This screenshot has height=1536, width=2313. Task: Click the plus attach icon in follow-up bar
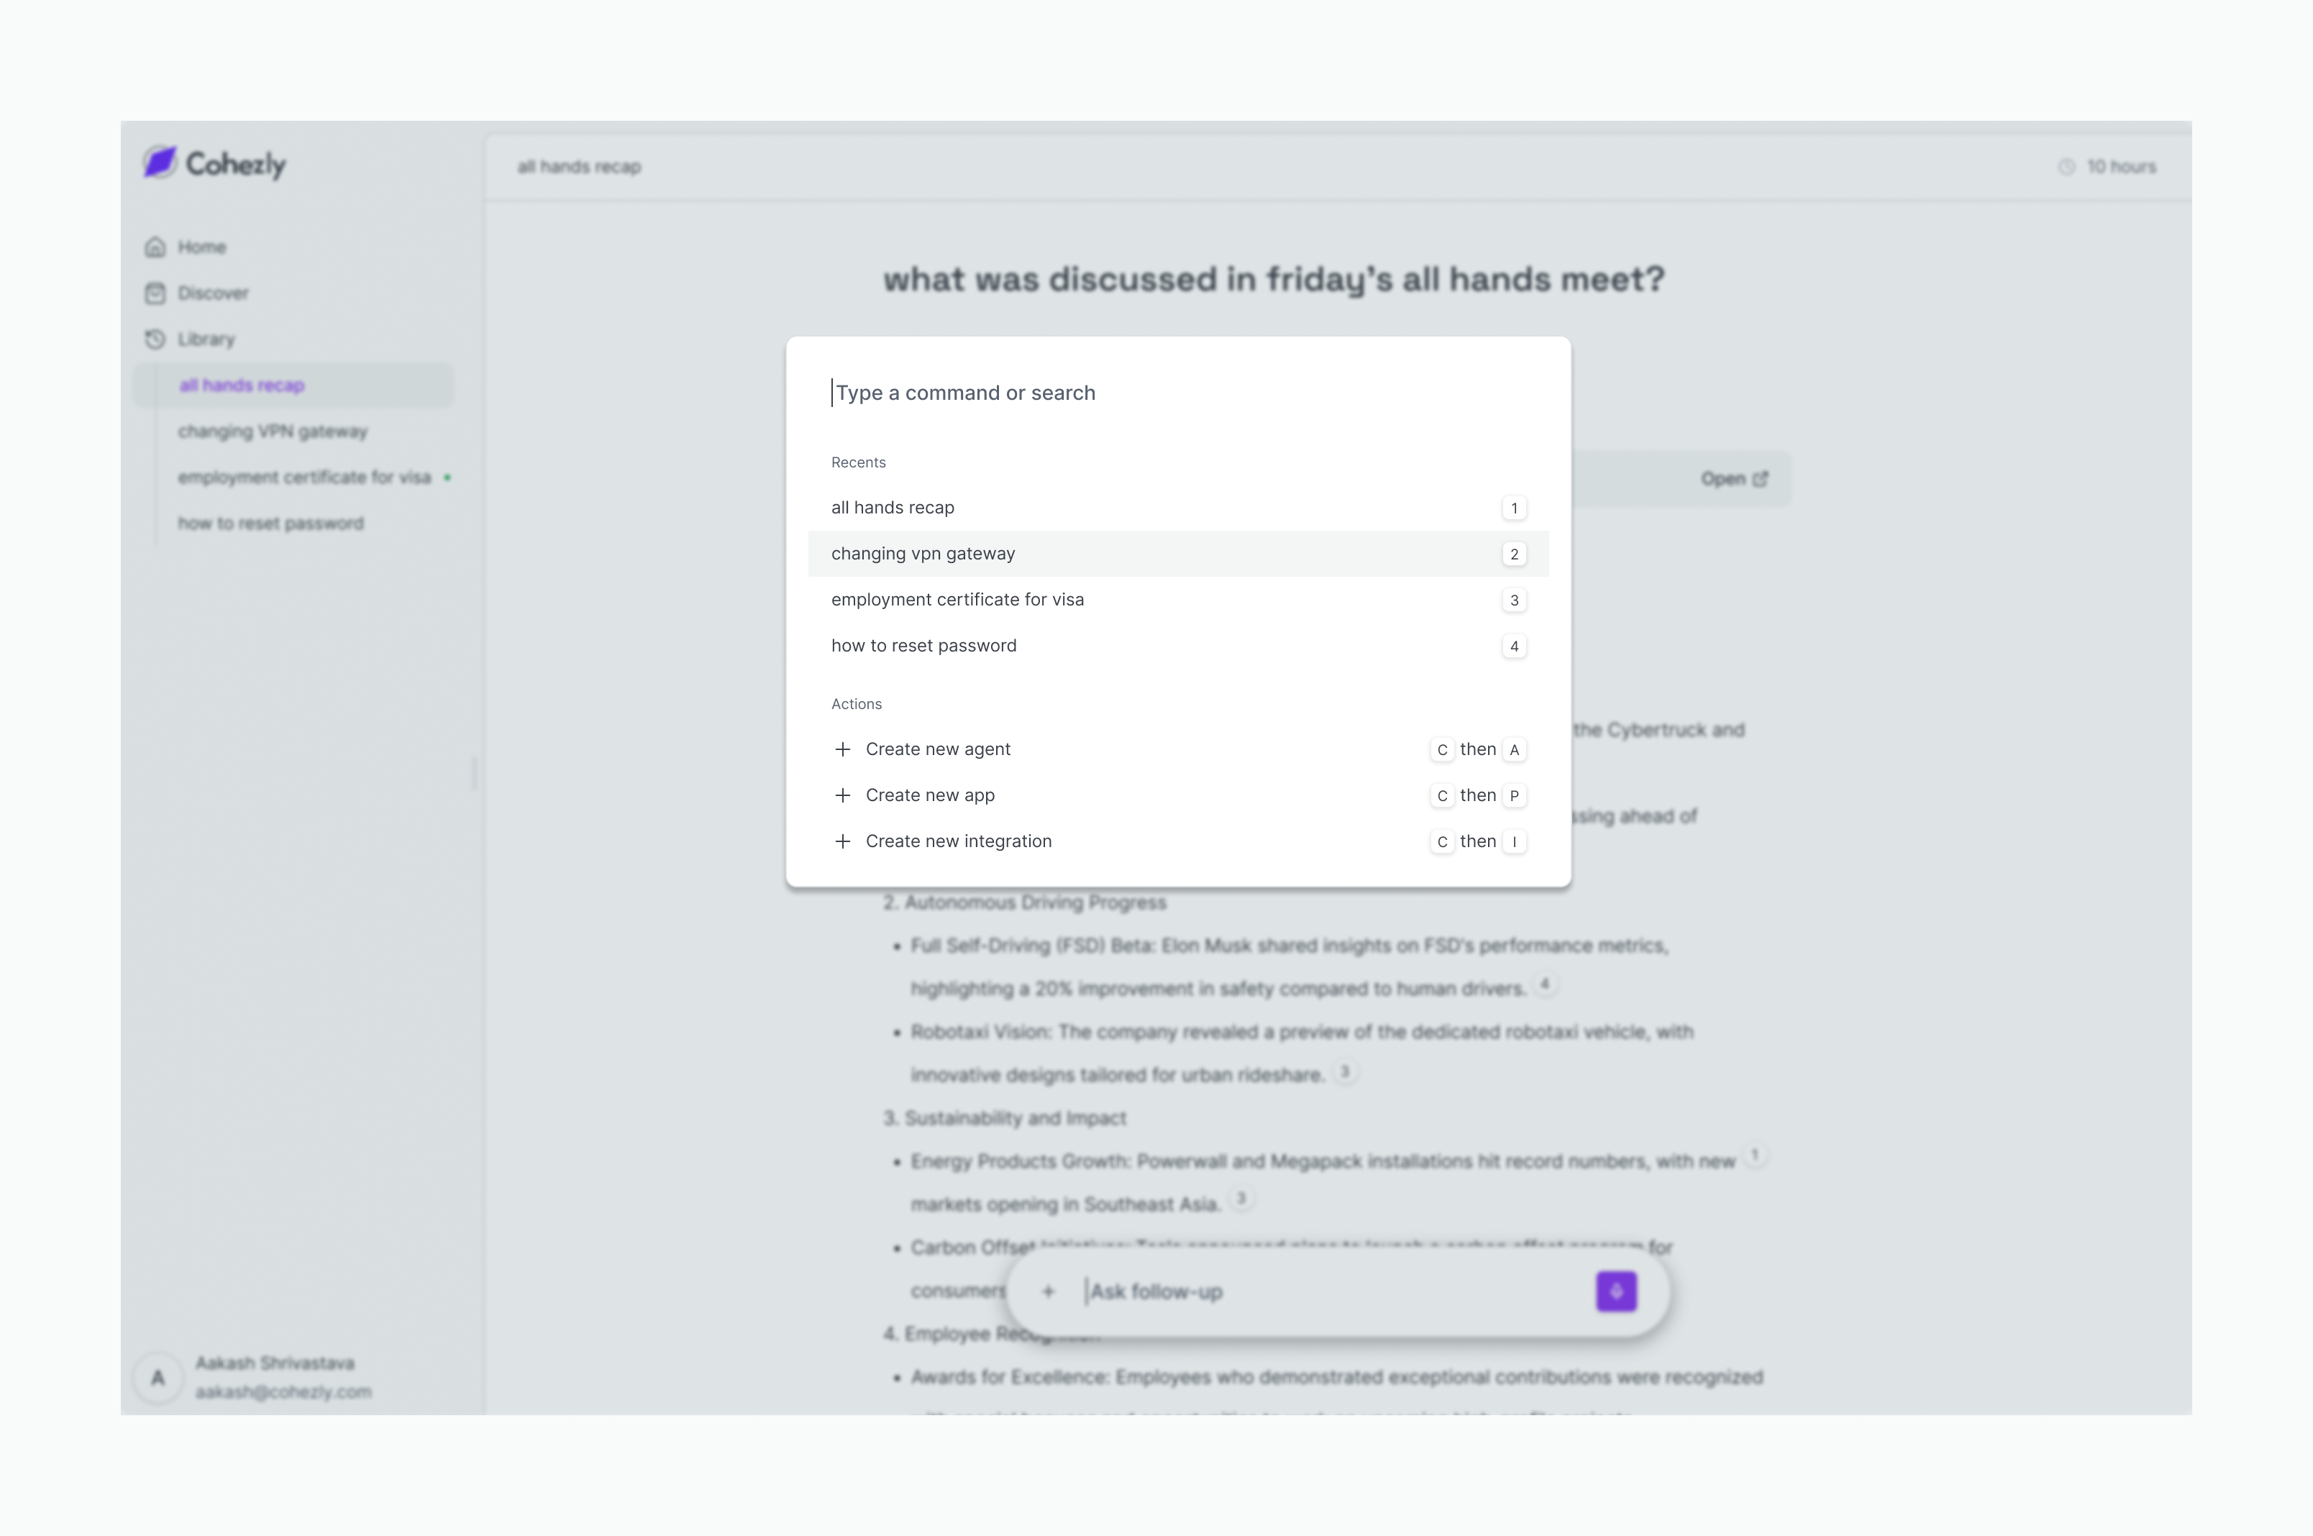(x=1048, y=1291)
